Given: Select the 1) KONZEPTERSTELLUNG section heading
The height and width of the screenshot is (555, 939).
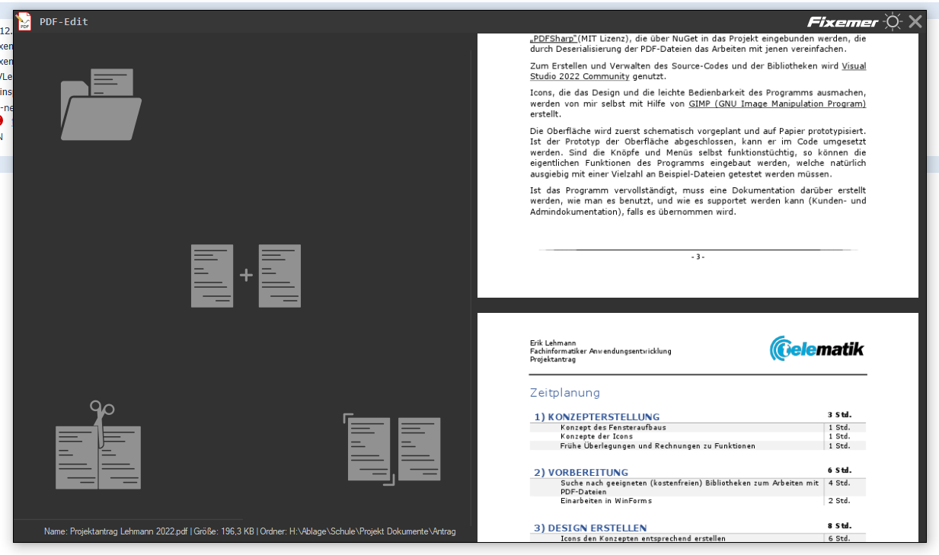Looking at the screenshot, I should [x=596, y=416].
